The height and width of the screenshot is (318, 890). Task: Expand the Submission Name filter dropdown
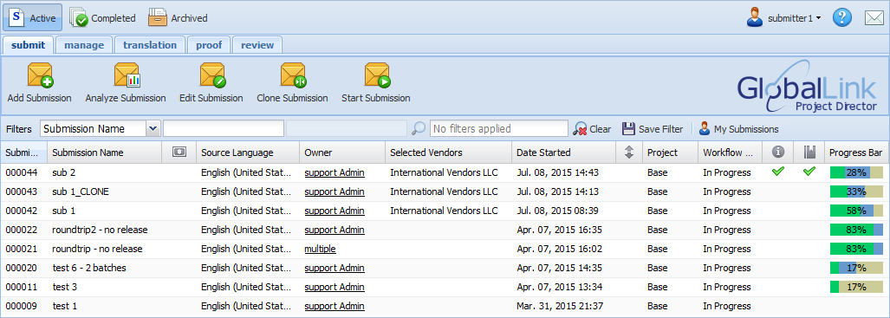[153, 129]
